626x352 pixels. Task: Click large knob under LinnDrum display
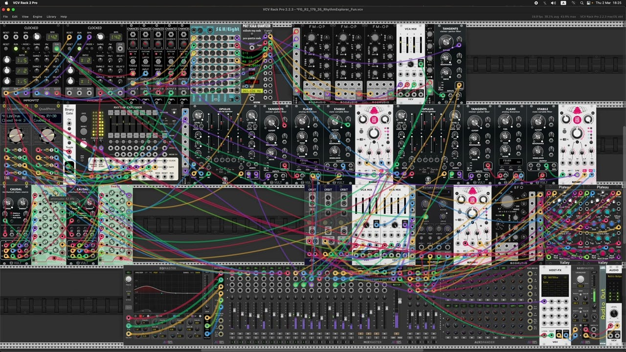[x=16, y=136]
